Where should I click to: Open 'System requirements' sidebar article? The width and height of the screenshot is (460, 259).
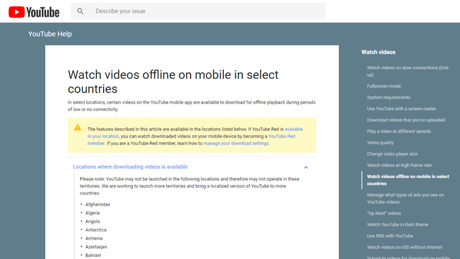[389, 97]
